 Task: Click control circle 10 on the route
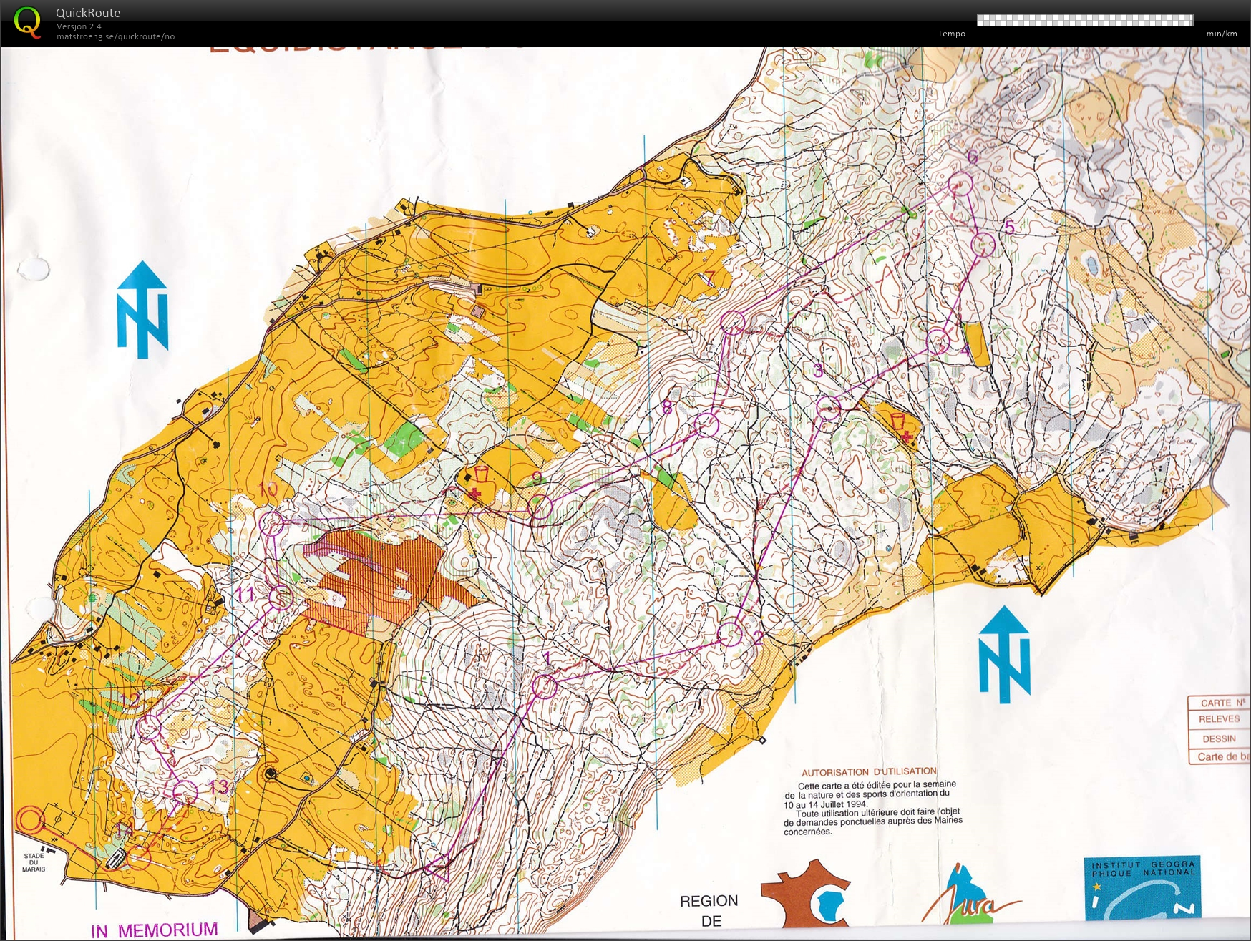click(271, 524)
